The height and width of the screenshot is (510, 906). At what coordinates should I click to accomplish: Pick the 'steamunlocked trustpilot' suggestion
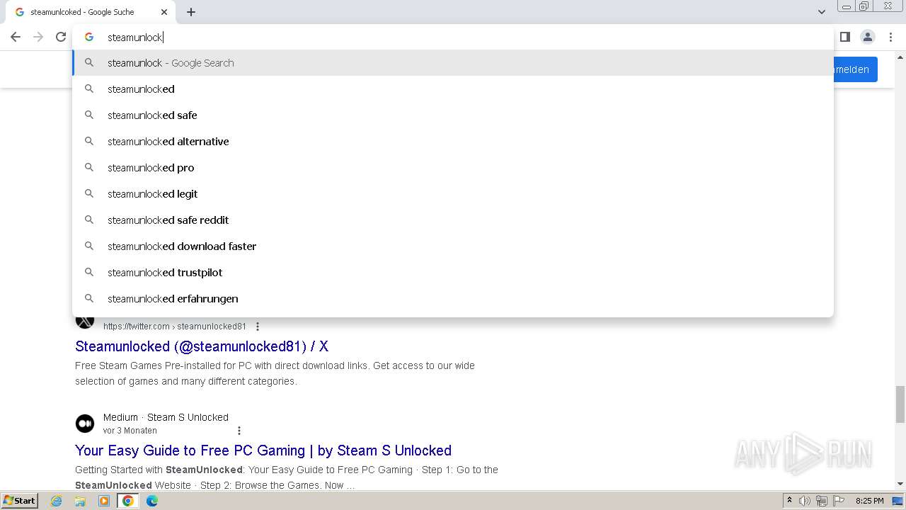coord(453,273)
